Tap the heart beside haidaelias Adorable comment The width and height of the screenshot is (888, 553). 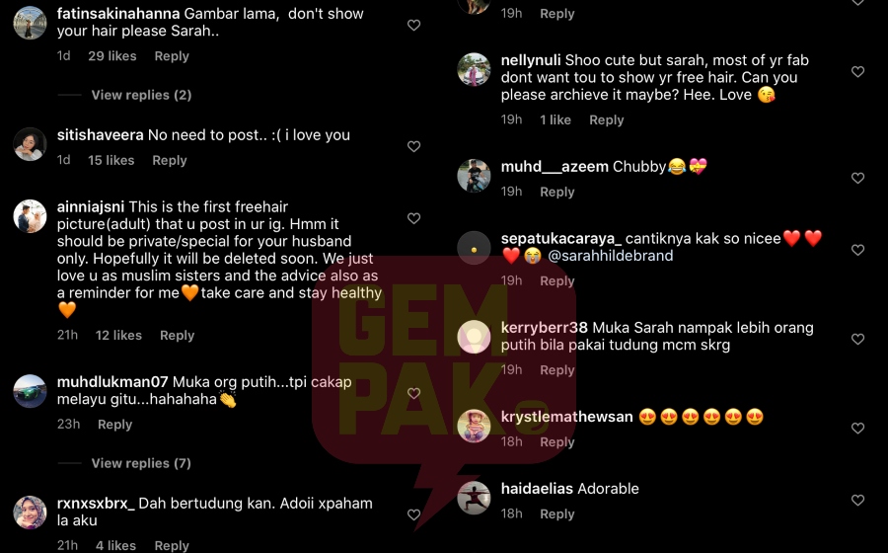[x=858, y=500]
